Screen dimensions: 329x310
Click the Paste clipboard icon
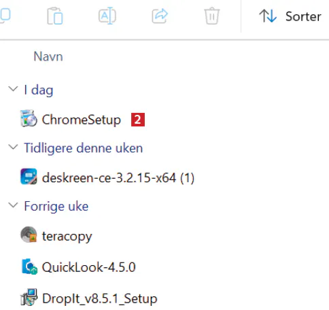[x=55, y=16]
